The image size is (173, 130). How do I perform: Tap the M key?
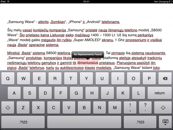[115, 108]
